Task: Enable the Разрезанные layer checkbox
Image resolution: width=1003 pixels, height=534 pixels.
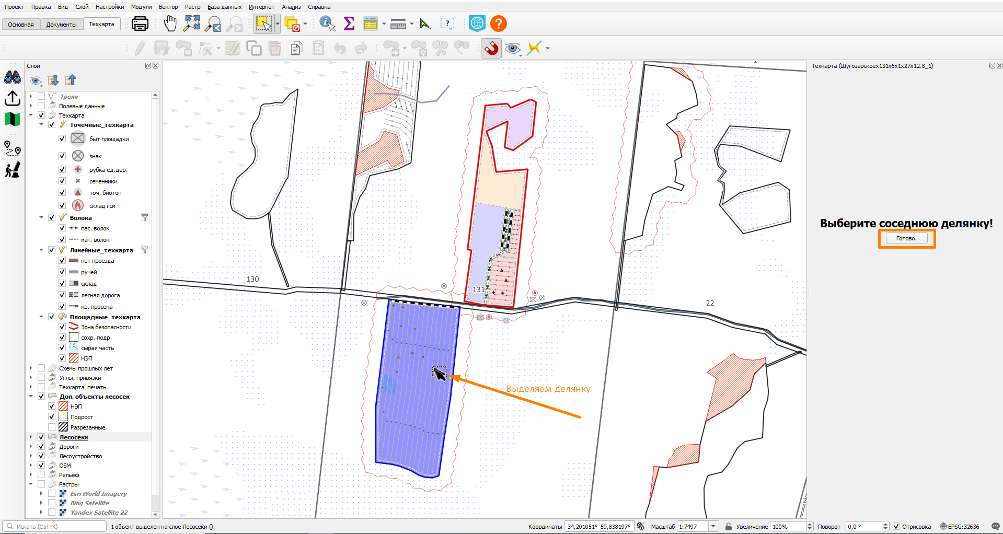Action: [x=52, y=427]
